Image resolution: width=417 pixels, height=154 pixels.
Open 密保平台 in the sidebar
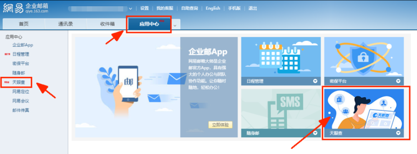(20, 63)
